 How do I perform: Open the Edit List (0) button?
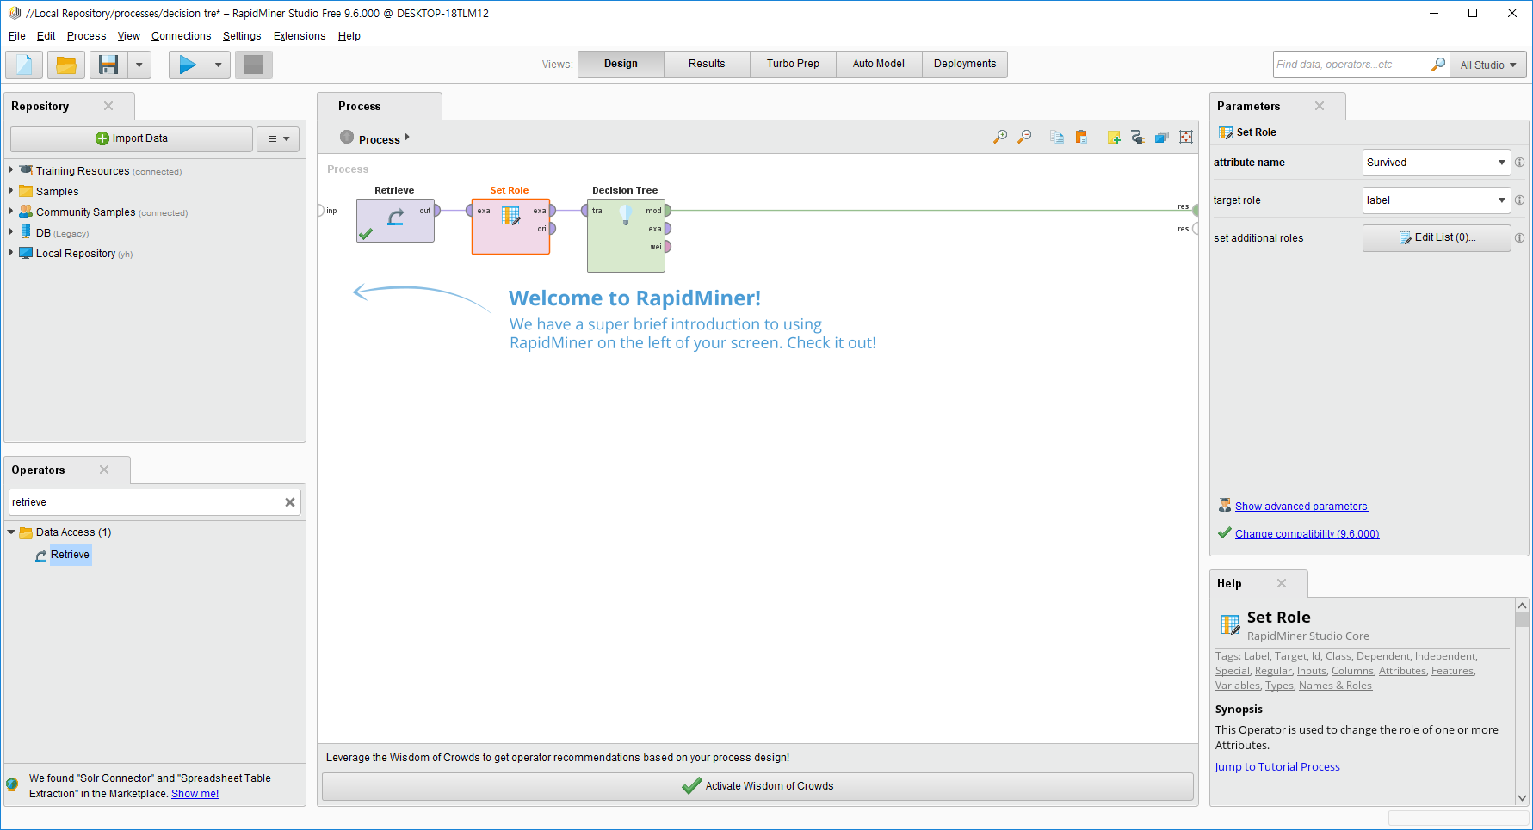pyautogui.click(x=1437, y=238)
